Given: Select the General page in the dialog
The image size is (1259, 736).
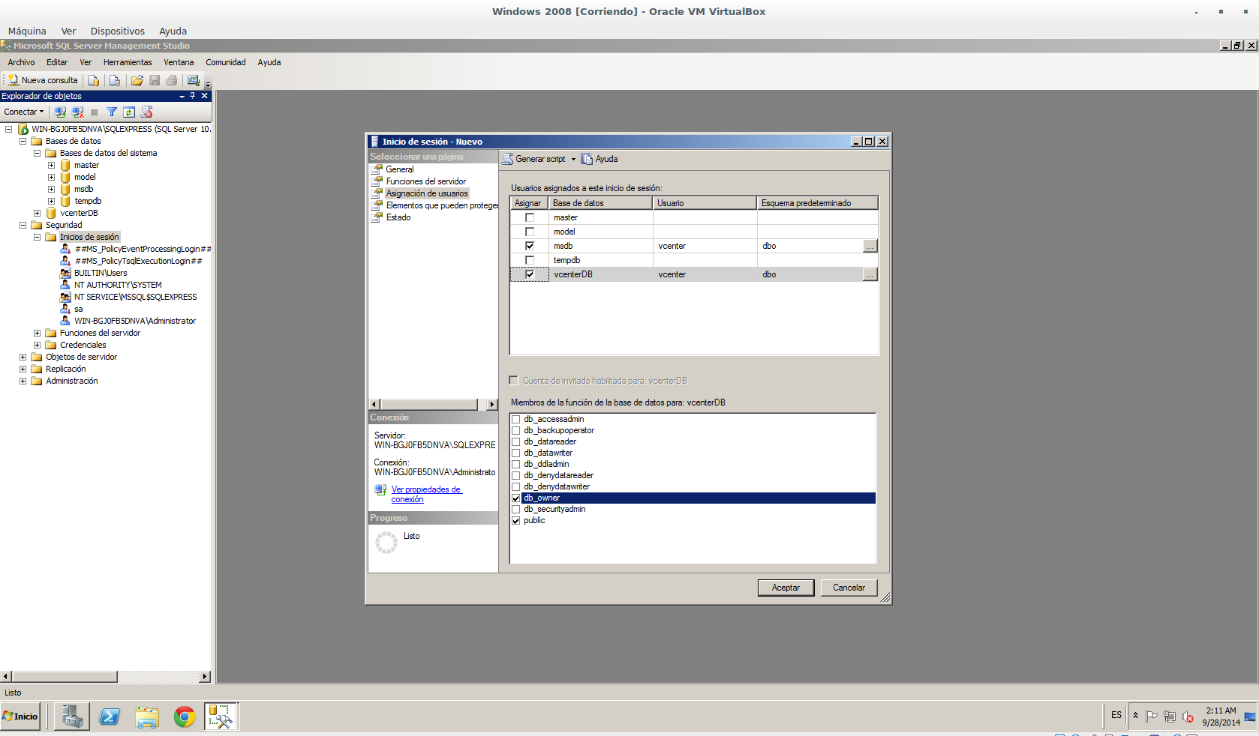Looking at the screenshot, I should point(399,169).
